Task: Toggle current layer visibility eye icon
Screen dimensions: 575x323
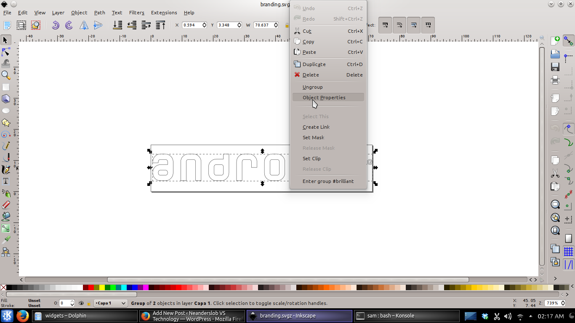Action: pos(81,303)
